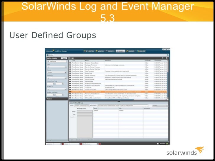Click the add element plus icon
The height and width of the screenshot is (161, 215).
(x=89, y=140)
